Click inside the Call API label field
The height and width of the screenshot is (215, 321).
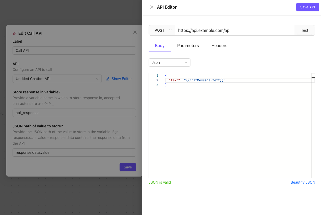[74, 50]
